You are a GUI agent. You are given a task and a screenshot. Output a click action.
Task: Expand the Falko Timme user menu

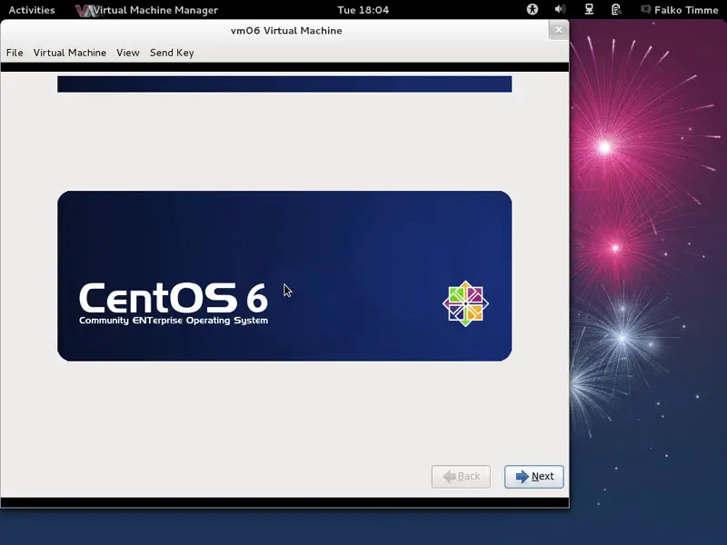coord(686,10)
